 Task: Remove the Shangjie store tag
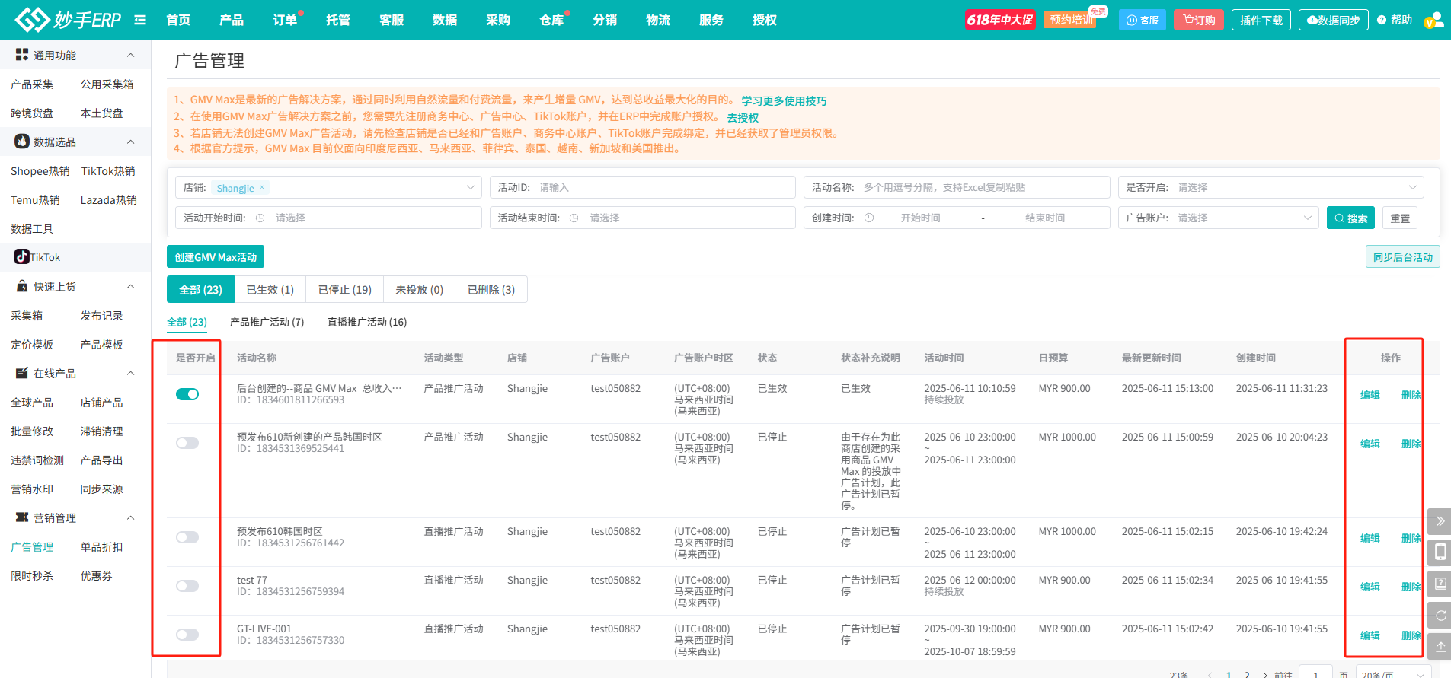(262, 187)
